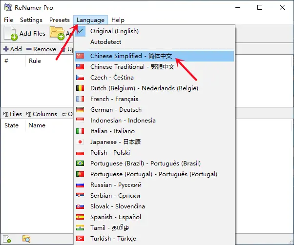Select Chinese Simplified language
Viewport: 294px width, 245px height.
point(154,56)
